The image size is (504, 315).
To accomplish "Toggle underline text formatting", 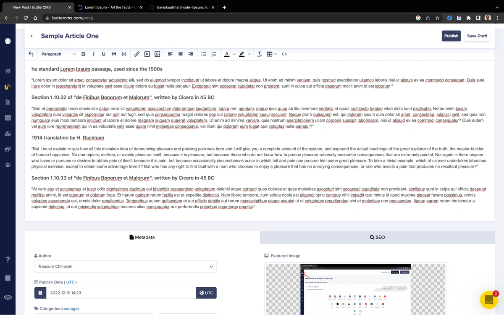I will click(x=103, y=54).
